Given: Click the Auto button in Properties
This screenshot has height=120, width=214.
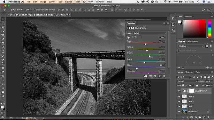Looking at the screenshot, I should click(162, 37).
